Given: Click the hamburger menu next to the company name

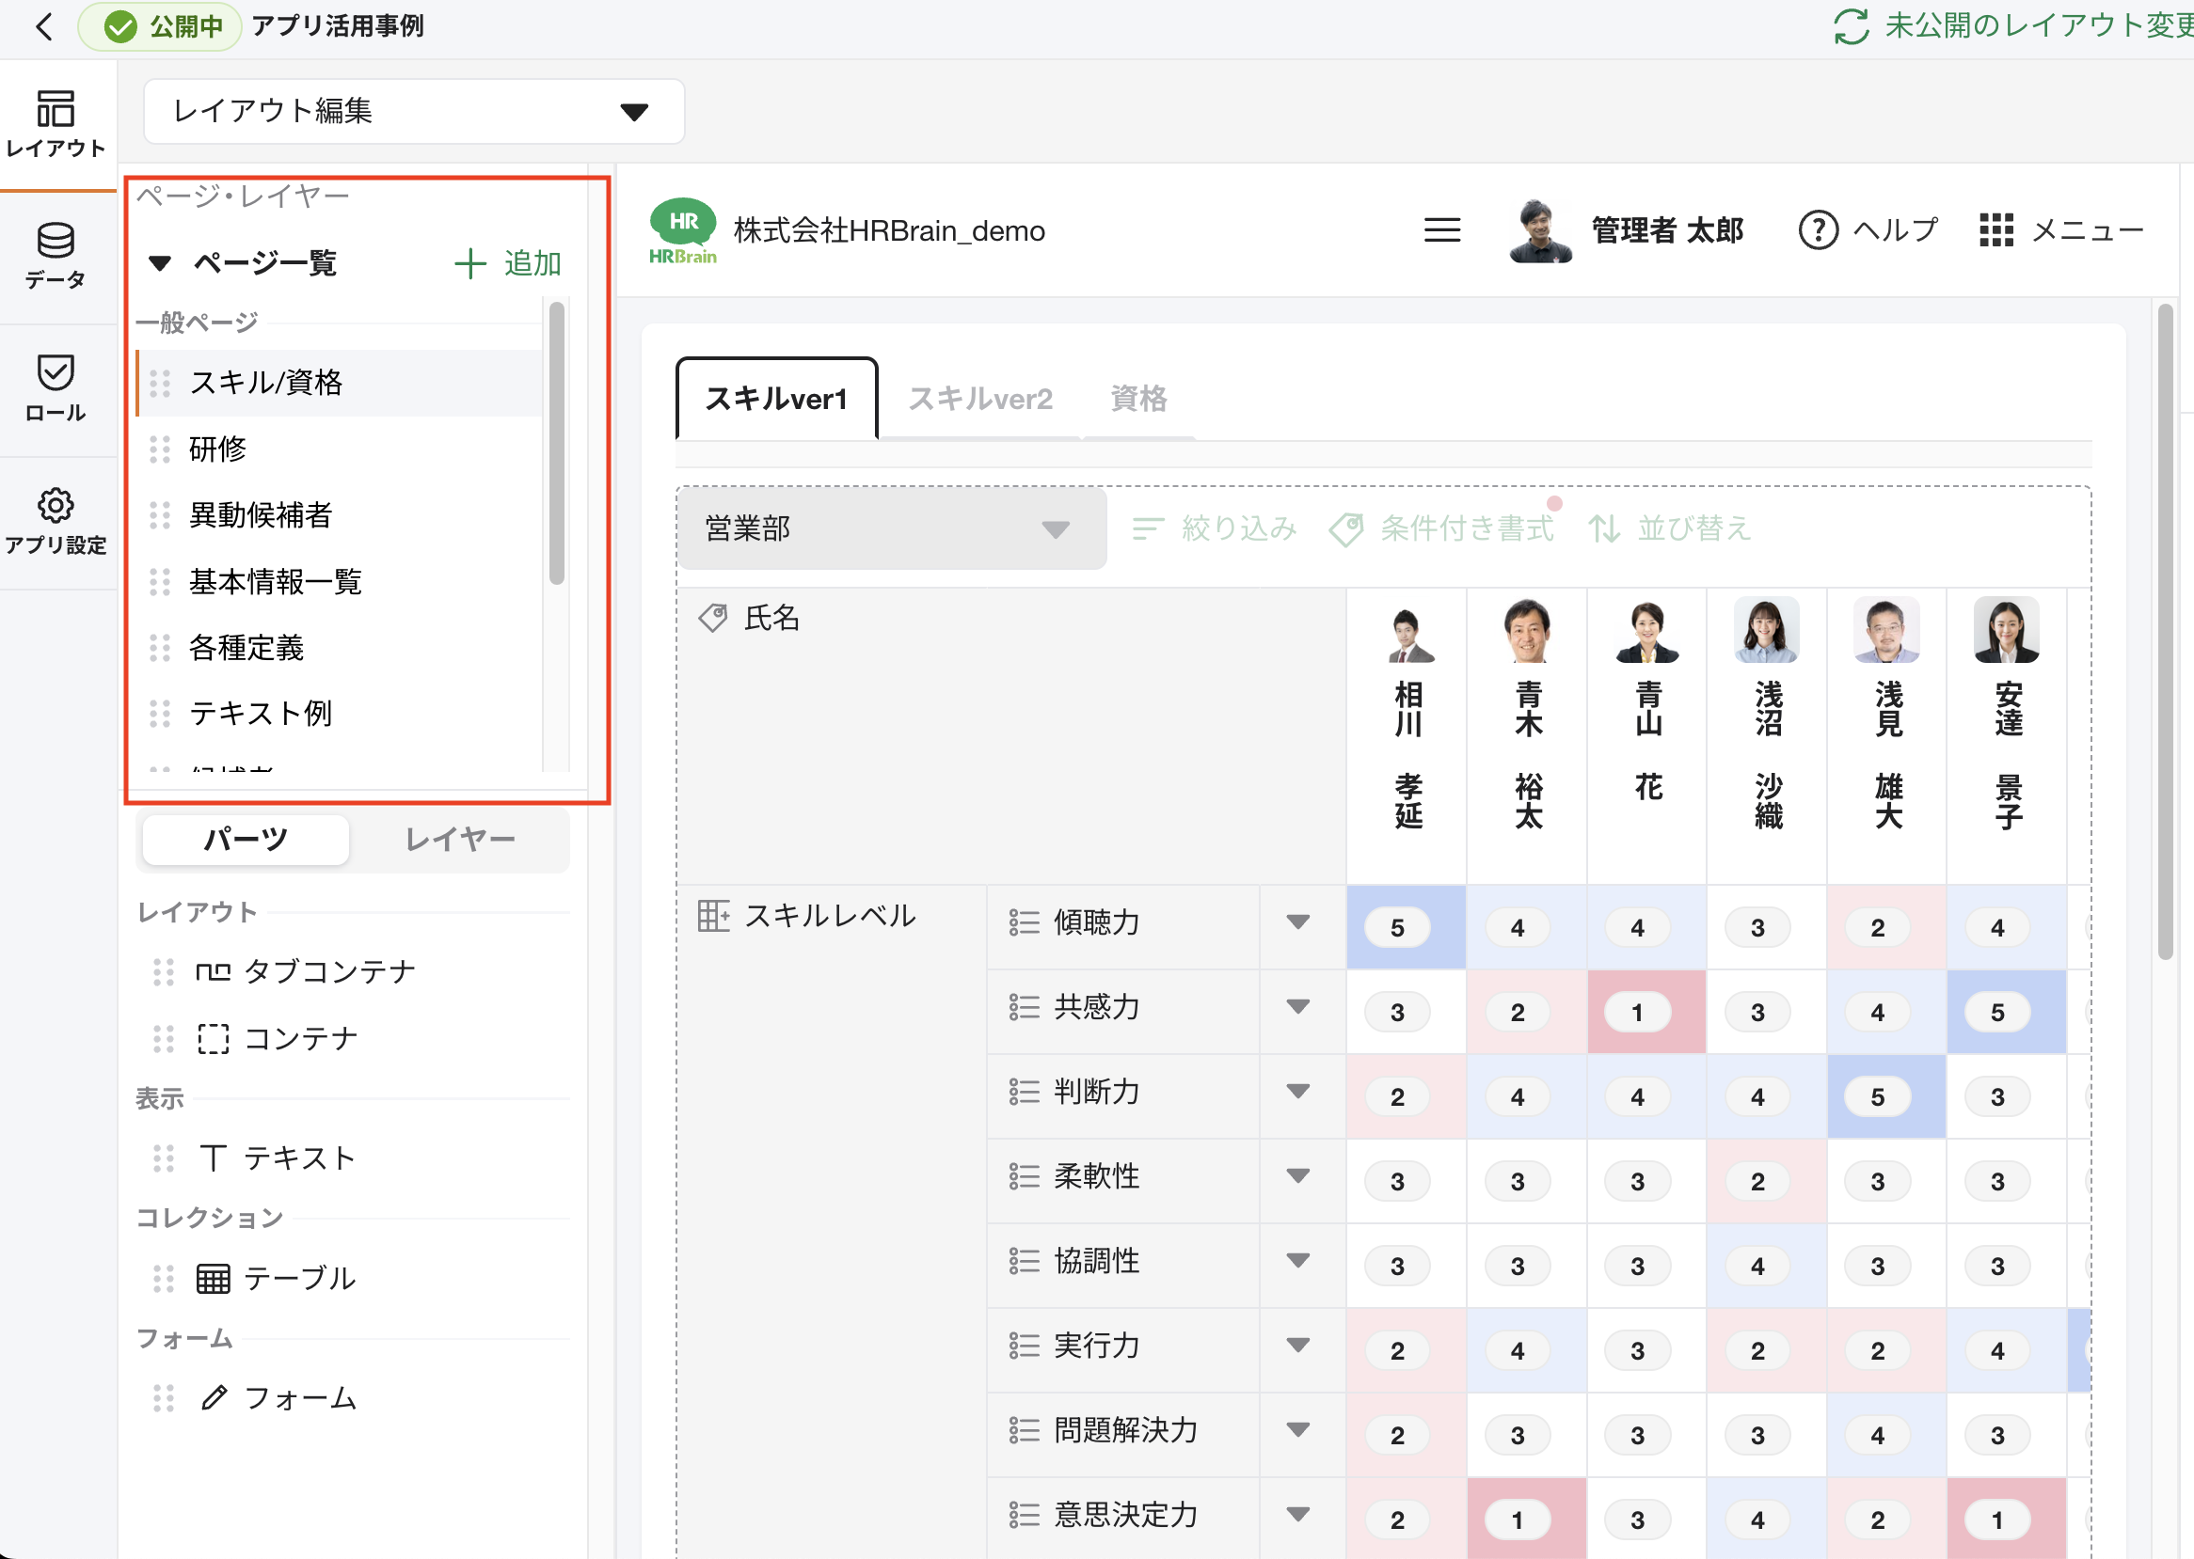Looking at the screenshot, I should 1442,230.
